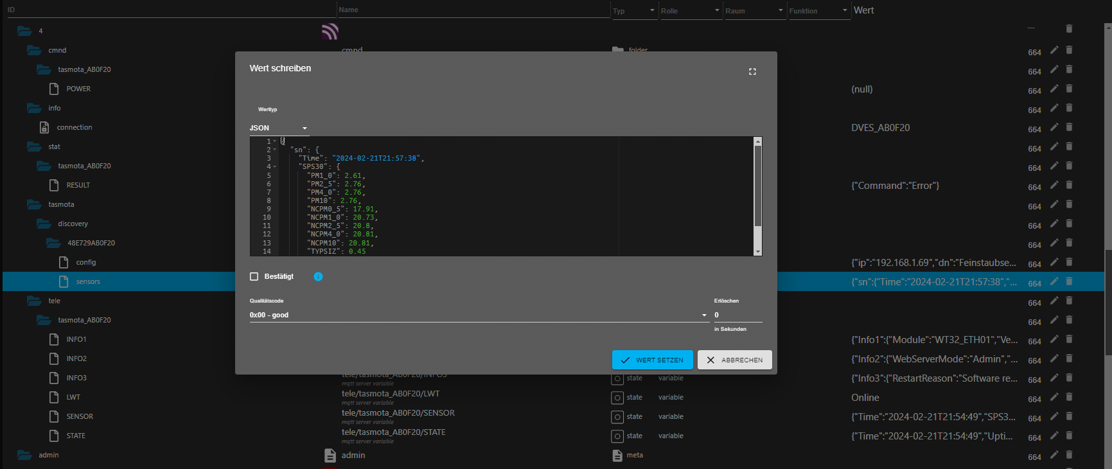This screenshot has width=1112, height=469.
Task: Fold JSON editor line 4 SPS30 block
Action: pyautogui.click(x=275, y=166)
